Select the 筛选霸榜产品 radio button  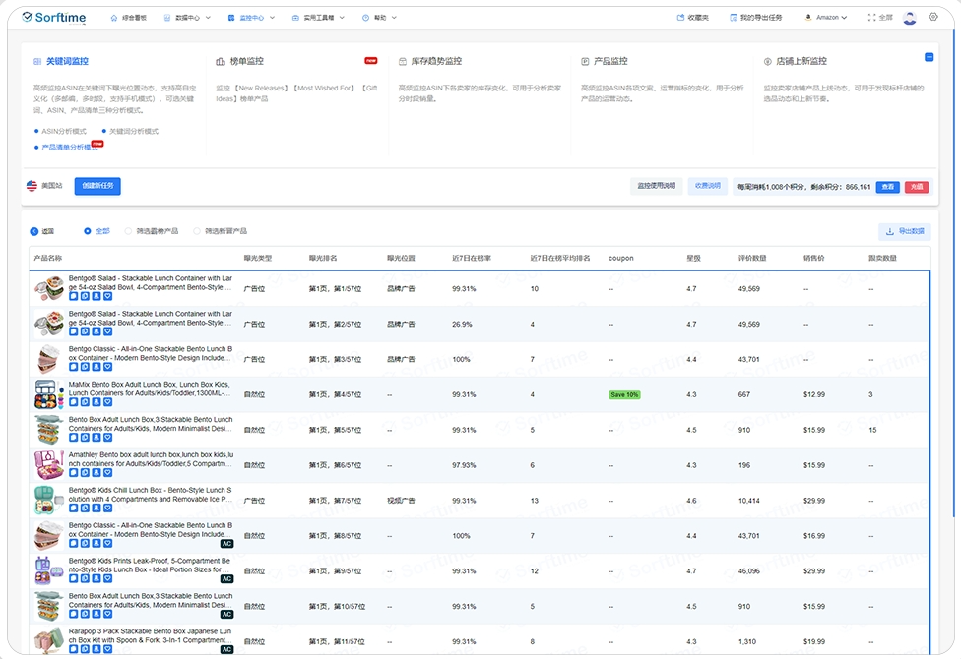[x=128, y=231]
